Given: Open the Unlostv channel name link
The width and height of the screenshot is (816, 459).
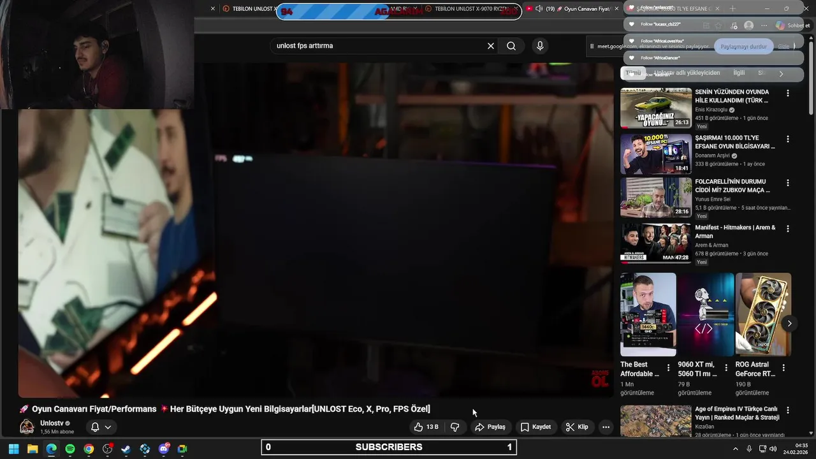Looking at the screenshot, I should click(52, 423).
